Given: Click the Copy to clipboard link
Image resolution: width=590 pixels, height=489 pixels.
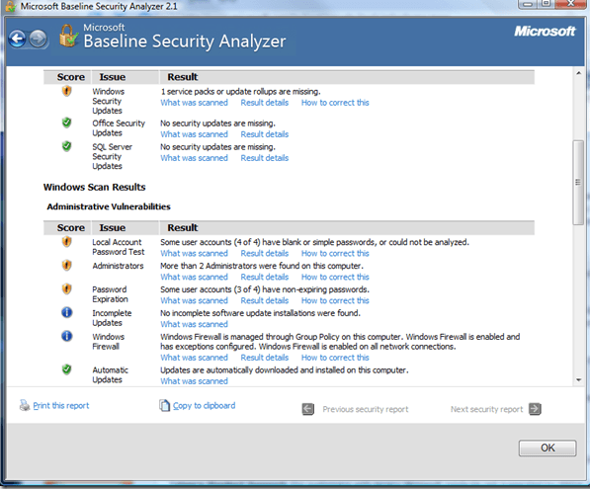Looking at the screenshot, I should tap(204, 405).
